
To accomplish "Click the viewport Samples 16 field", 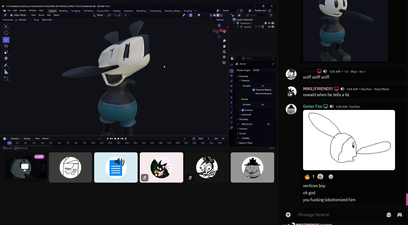I will pos(263,86).
